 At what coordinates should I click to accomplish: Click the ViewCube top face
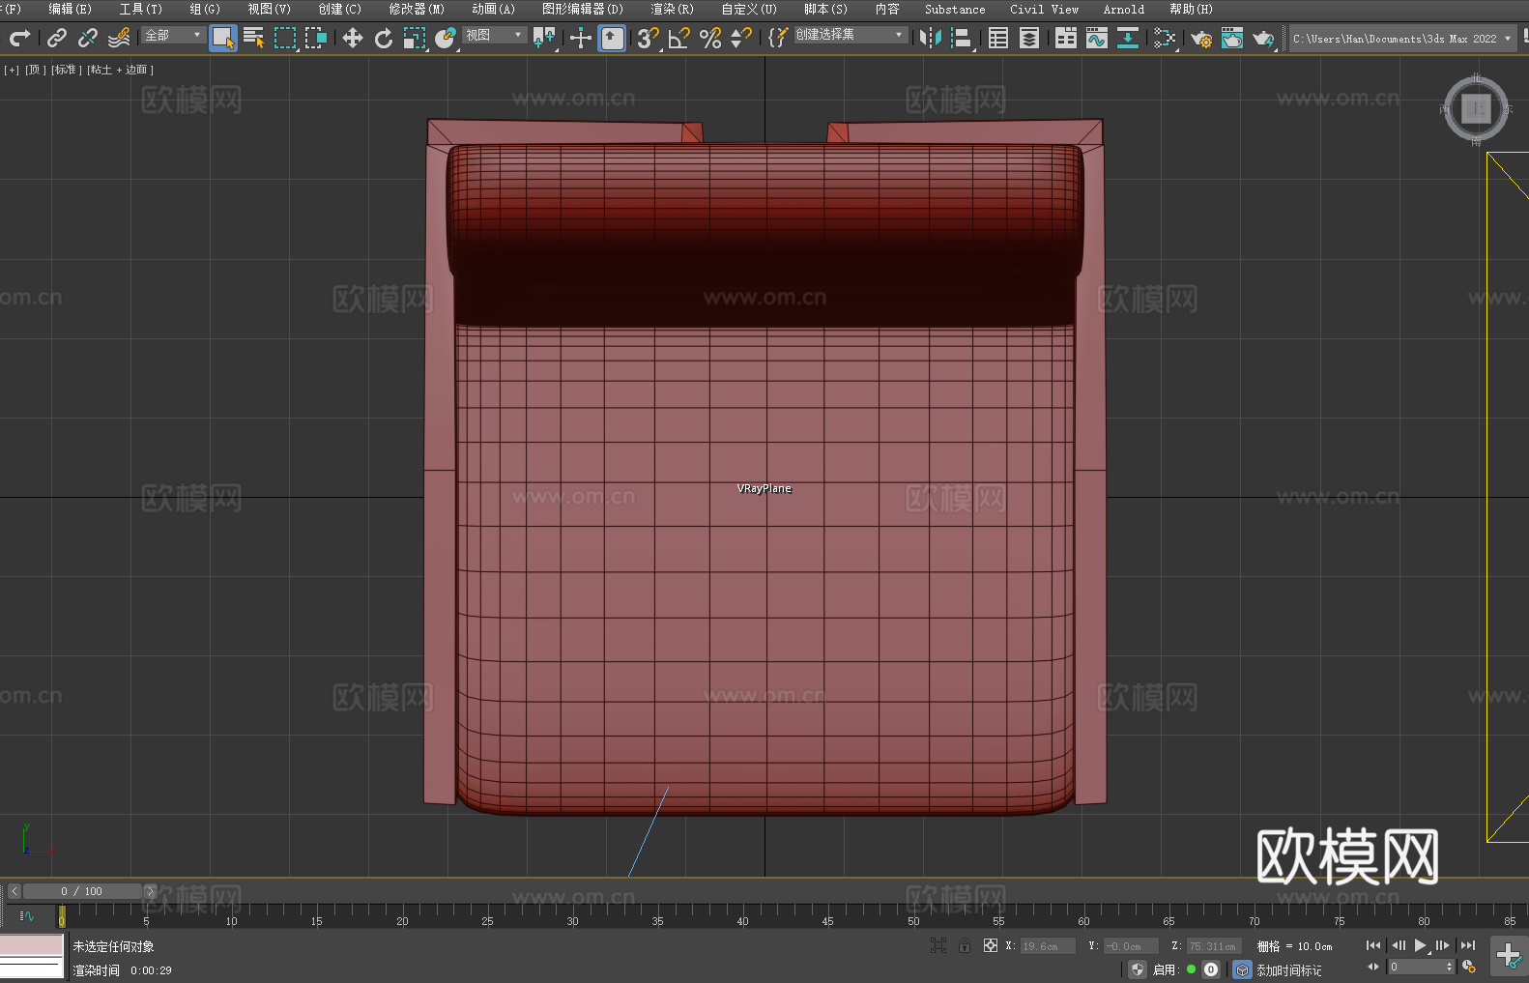pos(1476,108)
